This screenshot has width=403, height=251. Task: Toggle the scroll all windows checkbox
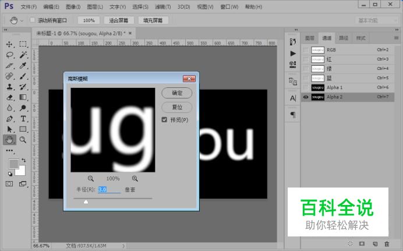[x=33, y=20]
